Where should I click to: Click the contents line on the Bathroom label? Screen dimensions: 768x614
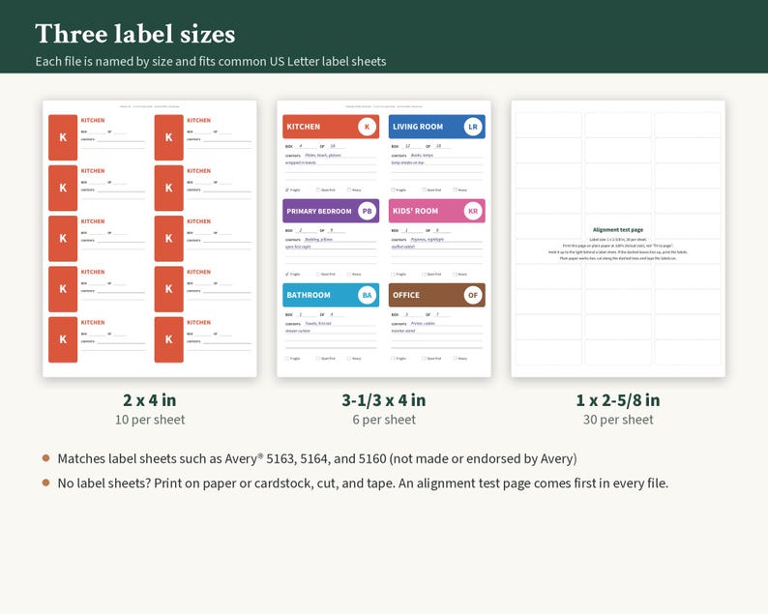coord(339,324)
